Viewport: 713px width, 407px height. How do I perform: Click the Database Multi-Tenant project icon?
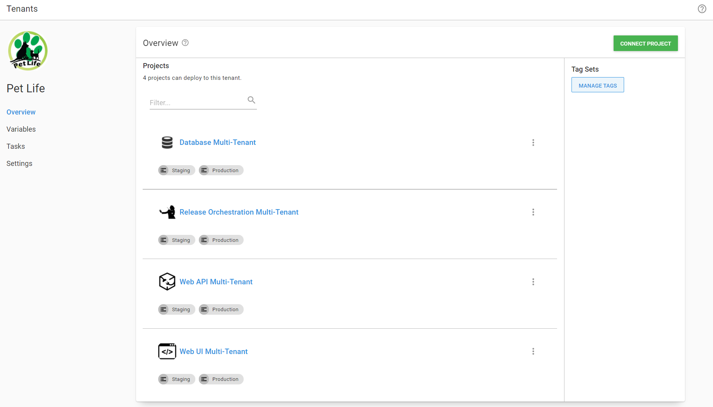(167, 143)
